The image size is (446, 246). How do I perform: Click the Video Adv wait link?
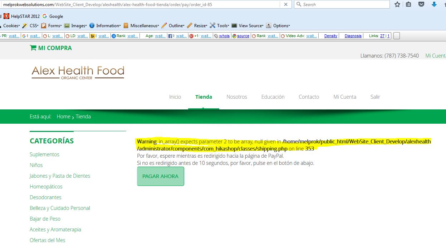click(x=312, y=36)
